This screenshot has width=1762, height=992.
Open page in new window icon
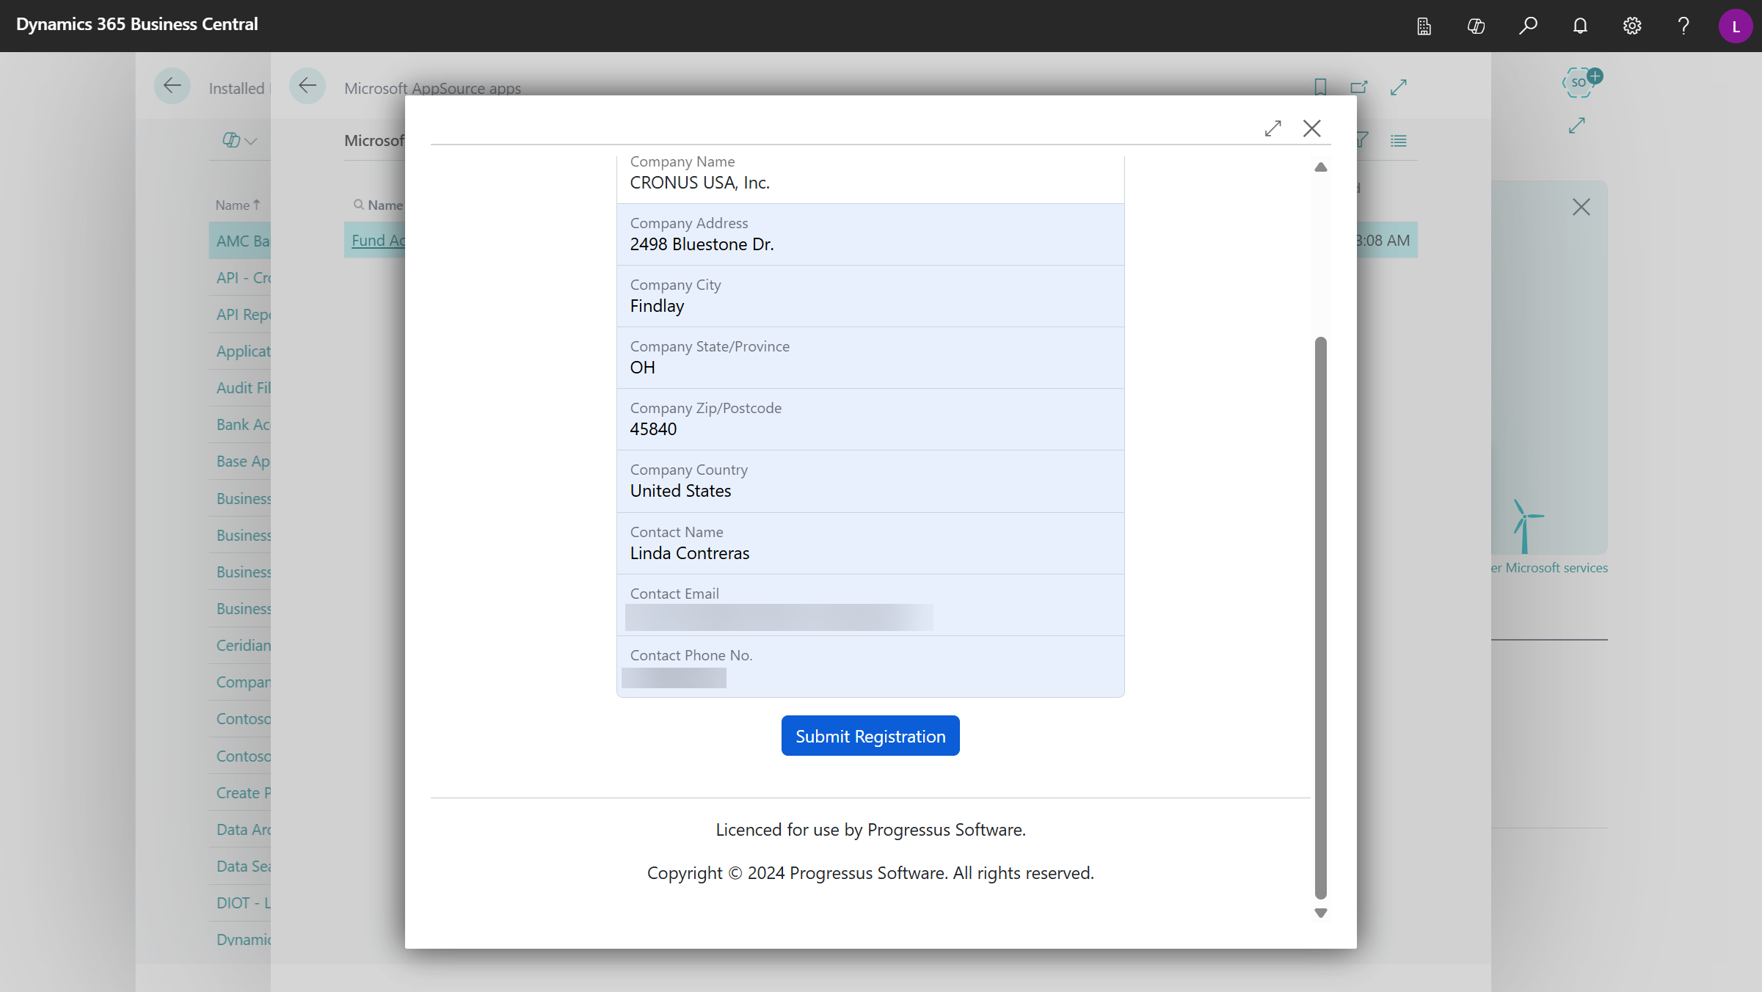tap(1359, 87)
